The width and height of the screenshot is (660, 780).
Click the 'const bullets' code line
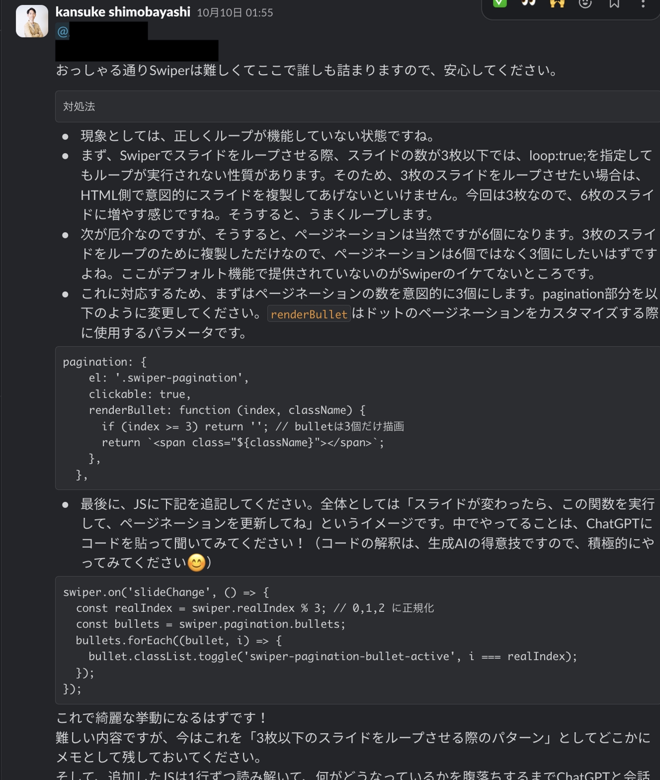[x=210, y=624]
